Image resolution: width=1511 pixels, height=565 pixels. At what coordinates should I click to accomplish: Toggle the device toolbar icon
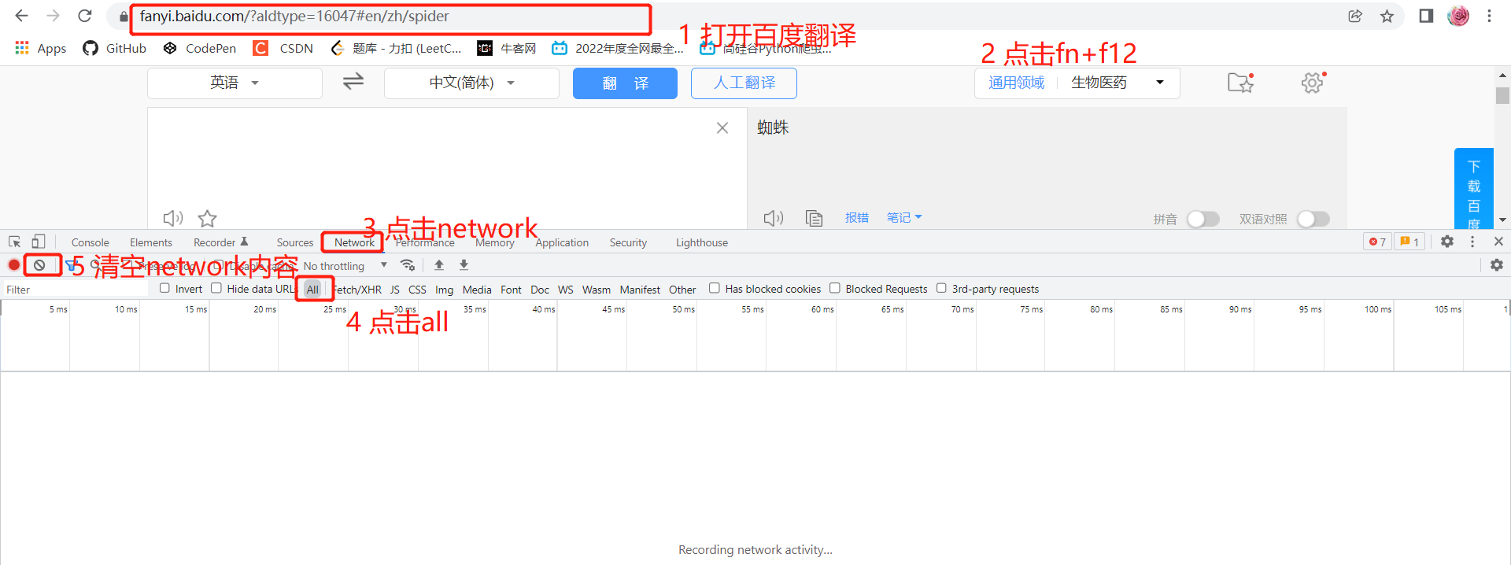[x=38, y=242]
